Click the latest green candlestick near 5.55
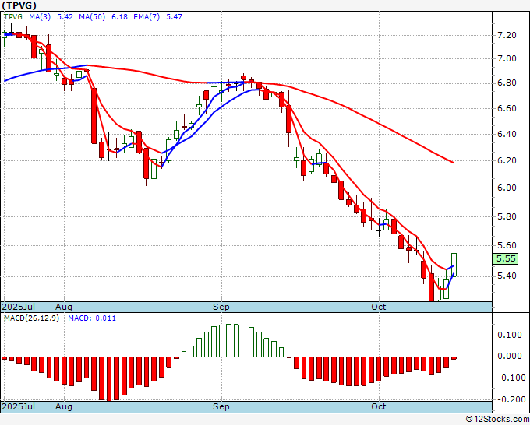This screenshot has width=530, height=425. click(x=454, y=265)
